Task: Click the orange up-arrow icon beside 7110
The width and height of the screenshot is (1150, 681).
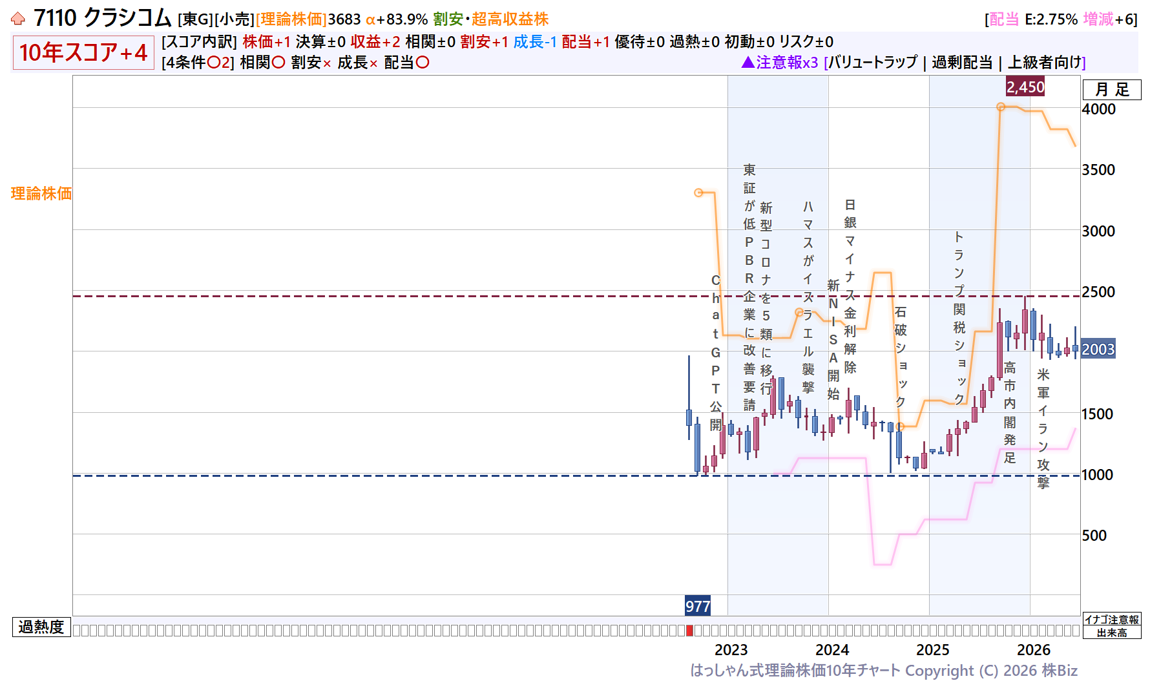Action: click(18, 19)
